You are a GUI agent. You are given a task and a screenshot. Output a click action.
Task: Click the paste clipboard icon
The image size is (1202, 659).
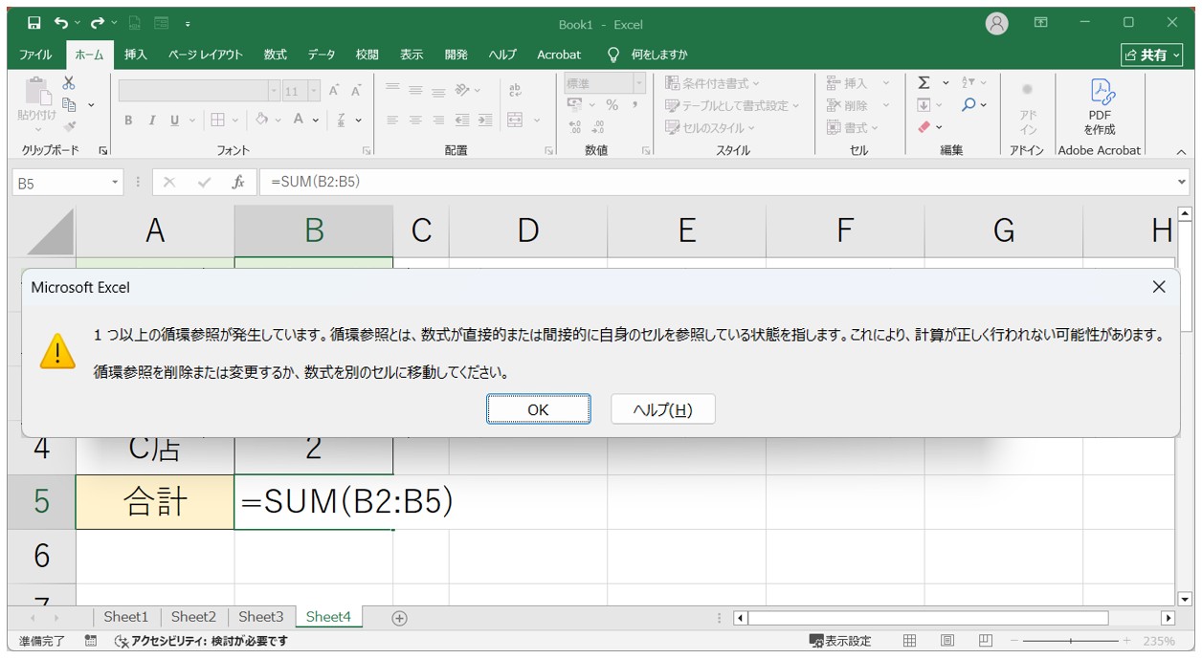coord(36,90)
